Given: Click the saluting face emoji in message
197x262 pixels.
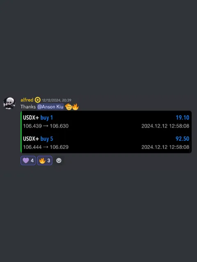Looking at the screenshot, I should [69, 107].
